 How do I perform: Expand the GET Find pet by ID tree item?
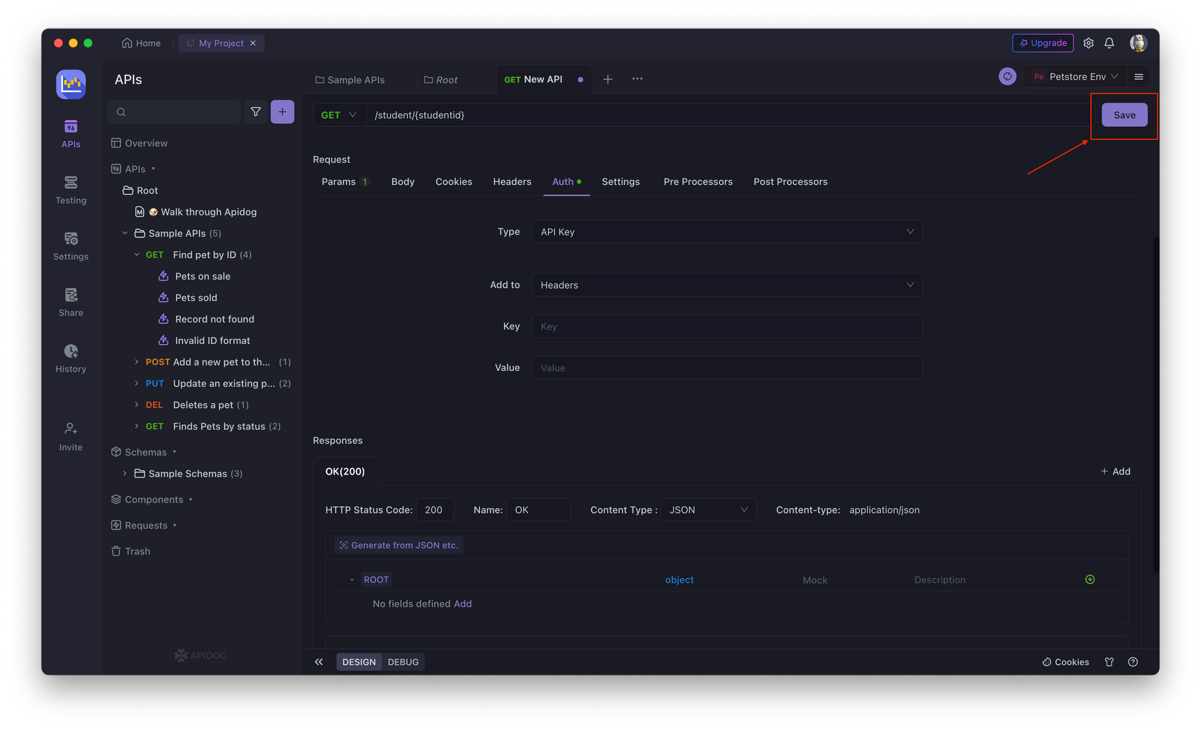tap(136, 254)
